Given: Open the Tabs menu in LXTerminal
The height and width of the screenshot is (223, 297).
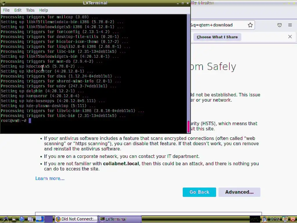Looking at the screenshot, I should point(30,10).
